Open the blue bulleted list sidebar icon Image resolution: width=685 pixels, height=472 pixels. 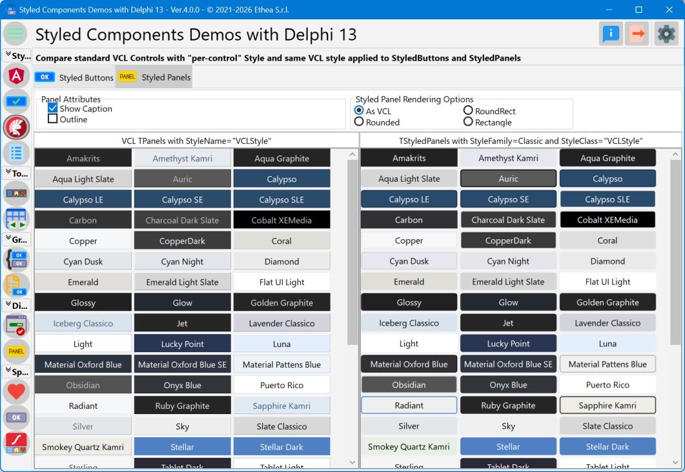16,153
